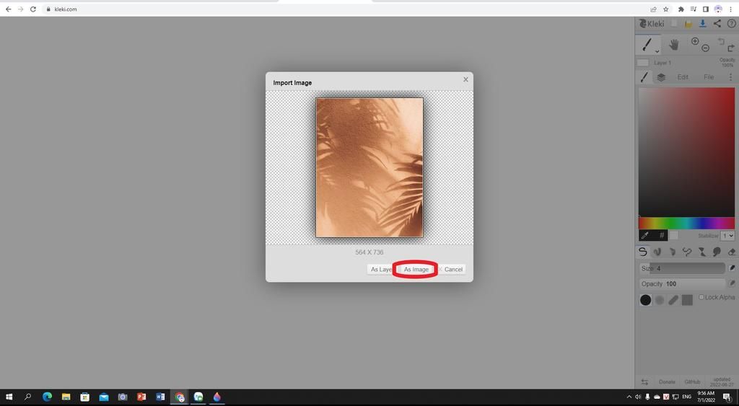Select the soft round brush tip
Image resolution: width=739 pixels, height=406 pixels.
(x=660, y=300)
